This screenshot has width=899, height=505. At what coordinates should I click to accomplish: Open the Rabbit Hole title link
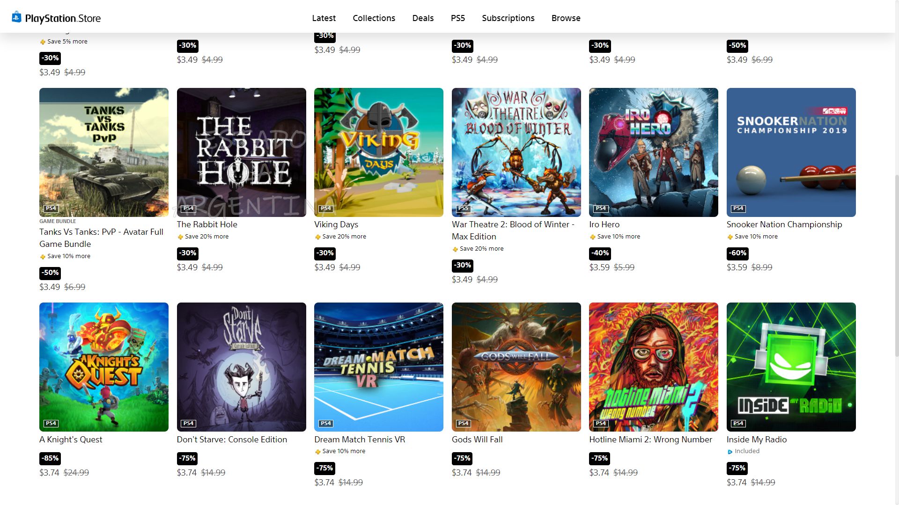click(207, 224)
